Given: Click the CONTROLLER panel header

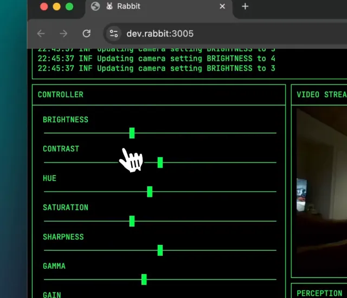Looking at the screenshot, I should coord(159,95).
